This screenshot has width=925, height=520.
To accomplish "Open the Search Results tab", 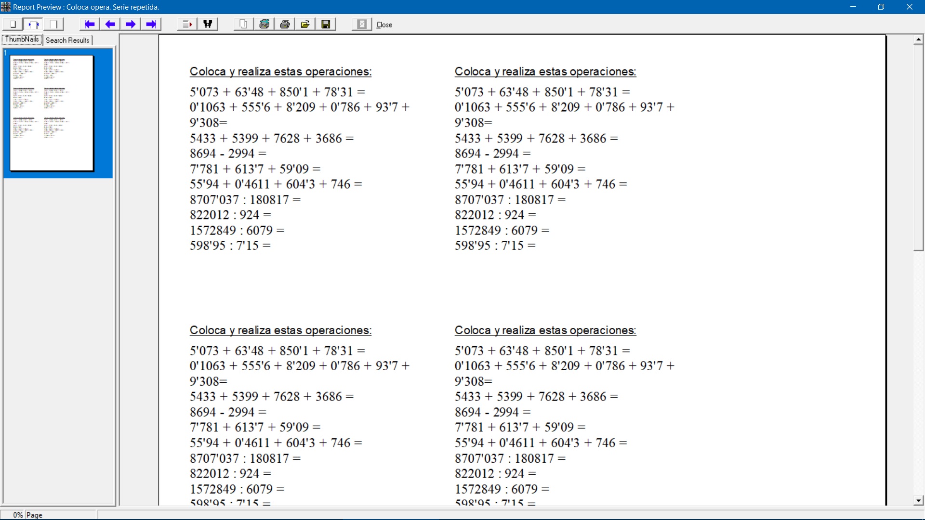I will click(67, 40).
